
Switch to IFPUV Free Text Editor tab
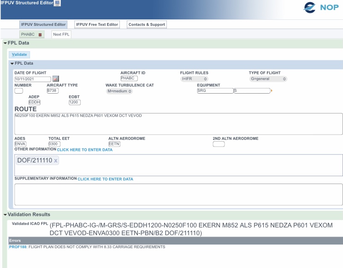click(x=97, y=24)
